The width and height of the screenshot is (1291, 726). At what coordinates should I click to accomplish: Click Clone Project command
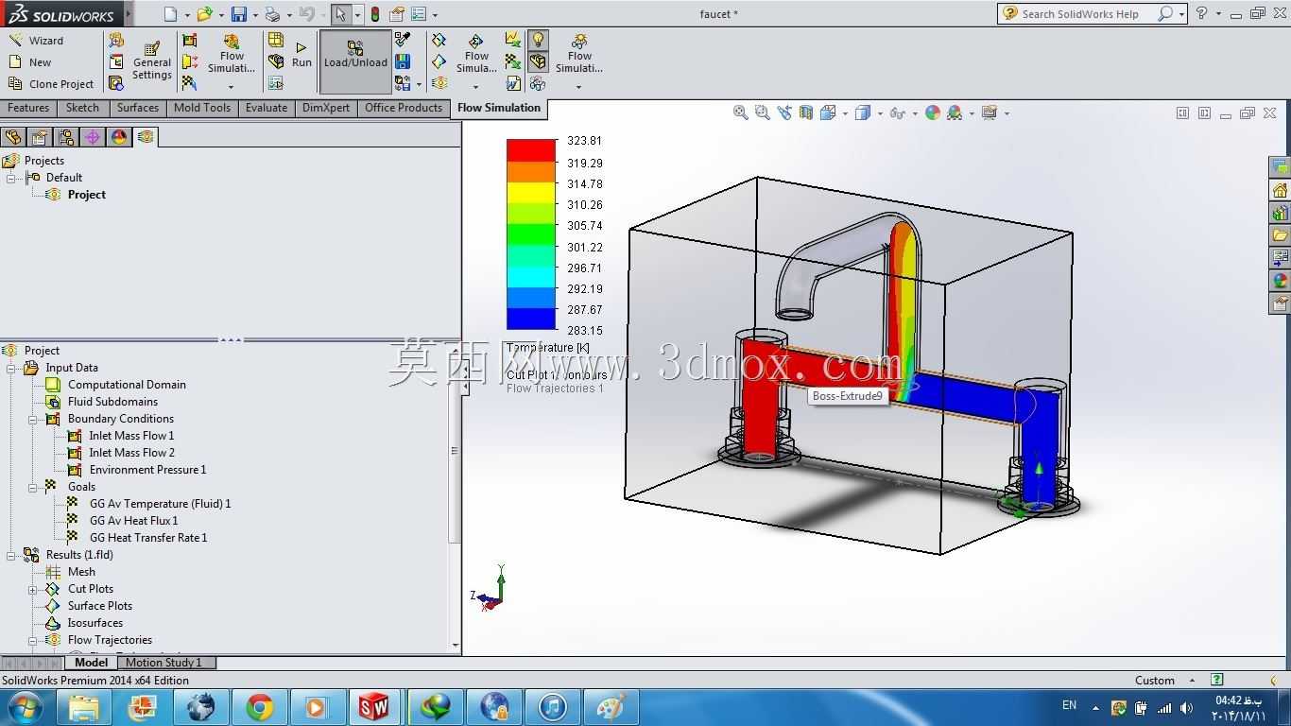(x=51, y=84)
